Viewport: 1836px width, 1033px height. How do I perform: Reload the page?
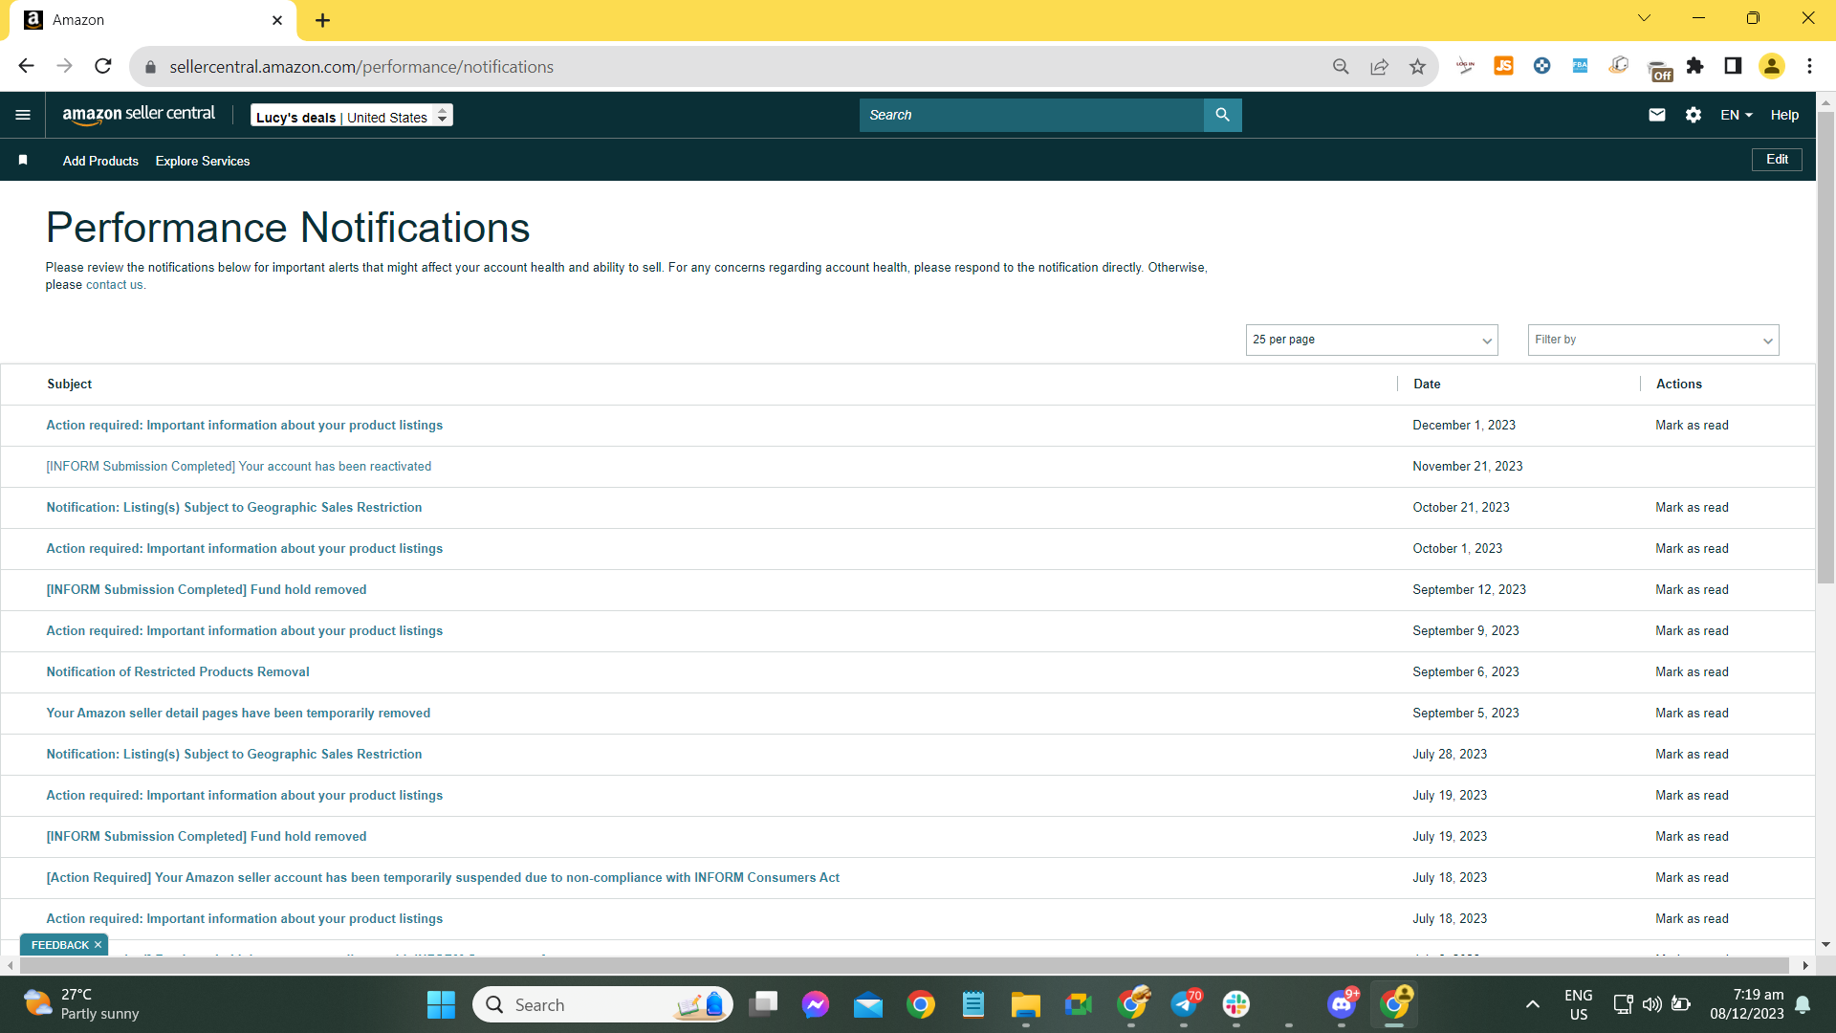coord(103,66)
